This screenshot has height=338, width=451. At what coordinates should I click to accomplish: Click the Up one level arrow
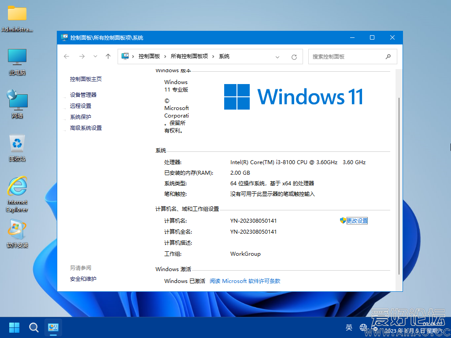[108, 56]
